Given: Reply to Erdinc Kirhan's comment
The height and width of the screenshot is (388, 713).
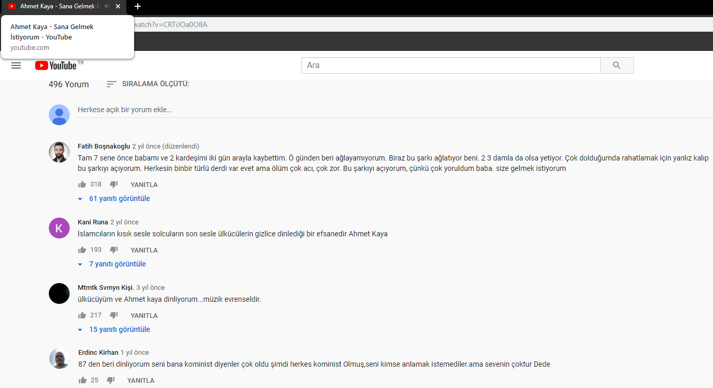Looking at the screenshot, I should 141,381.
